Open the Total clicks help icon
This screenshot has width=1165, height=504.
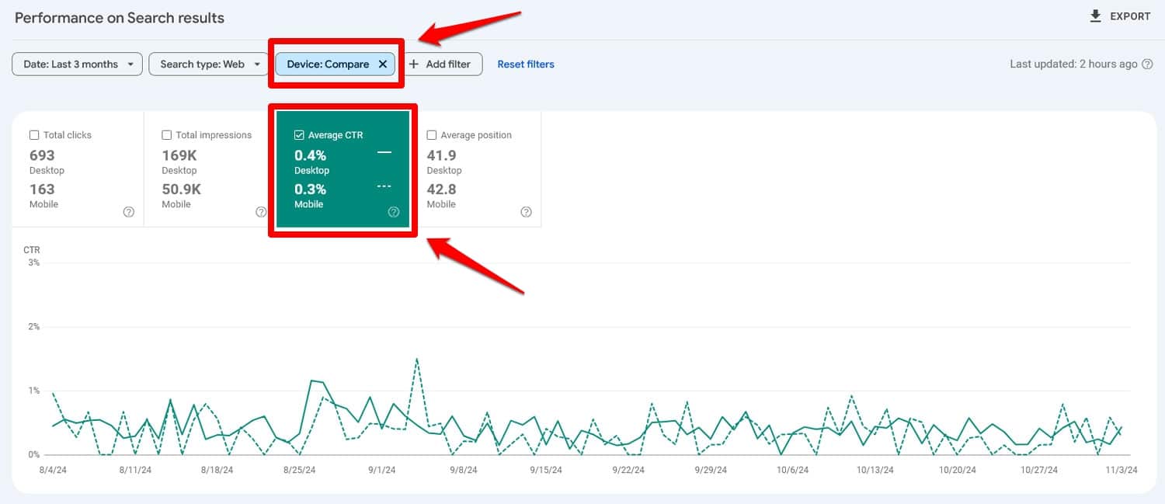[129, 212]
